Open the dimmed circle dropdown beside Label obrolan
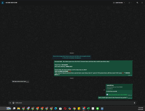This screenshot has width=145, height=111. point(130,3)
